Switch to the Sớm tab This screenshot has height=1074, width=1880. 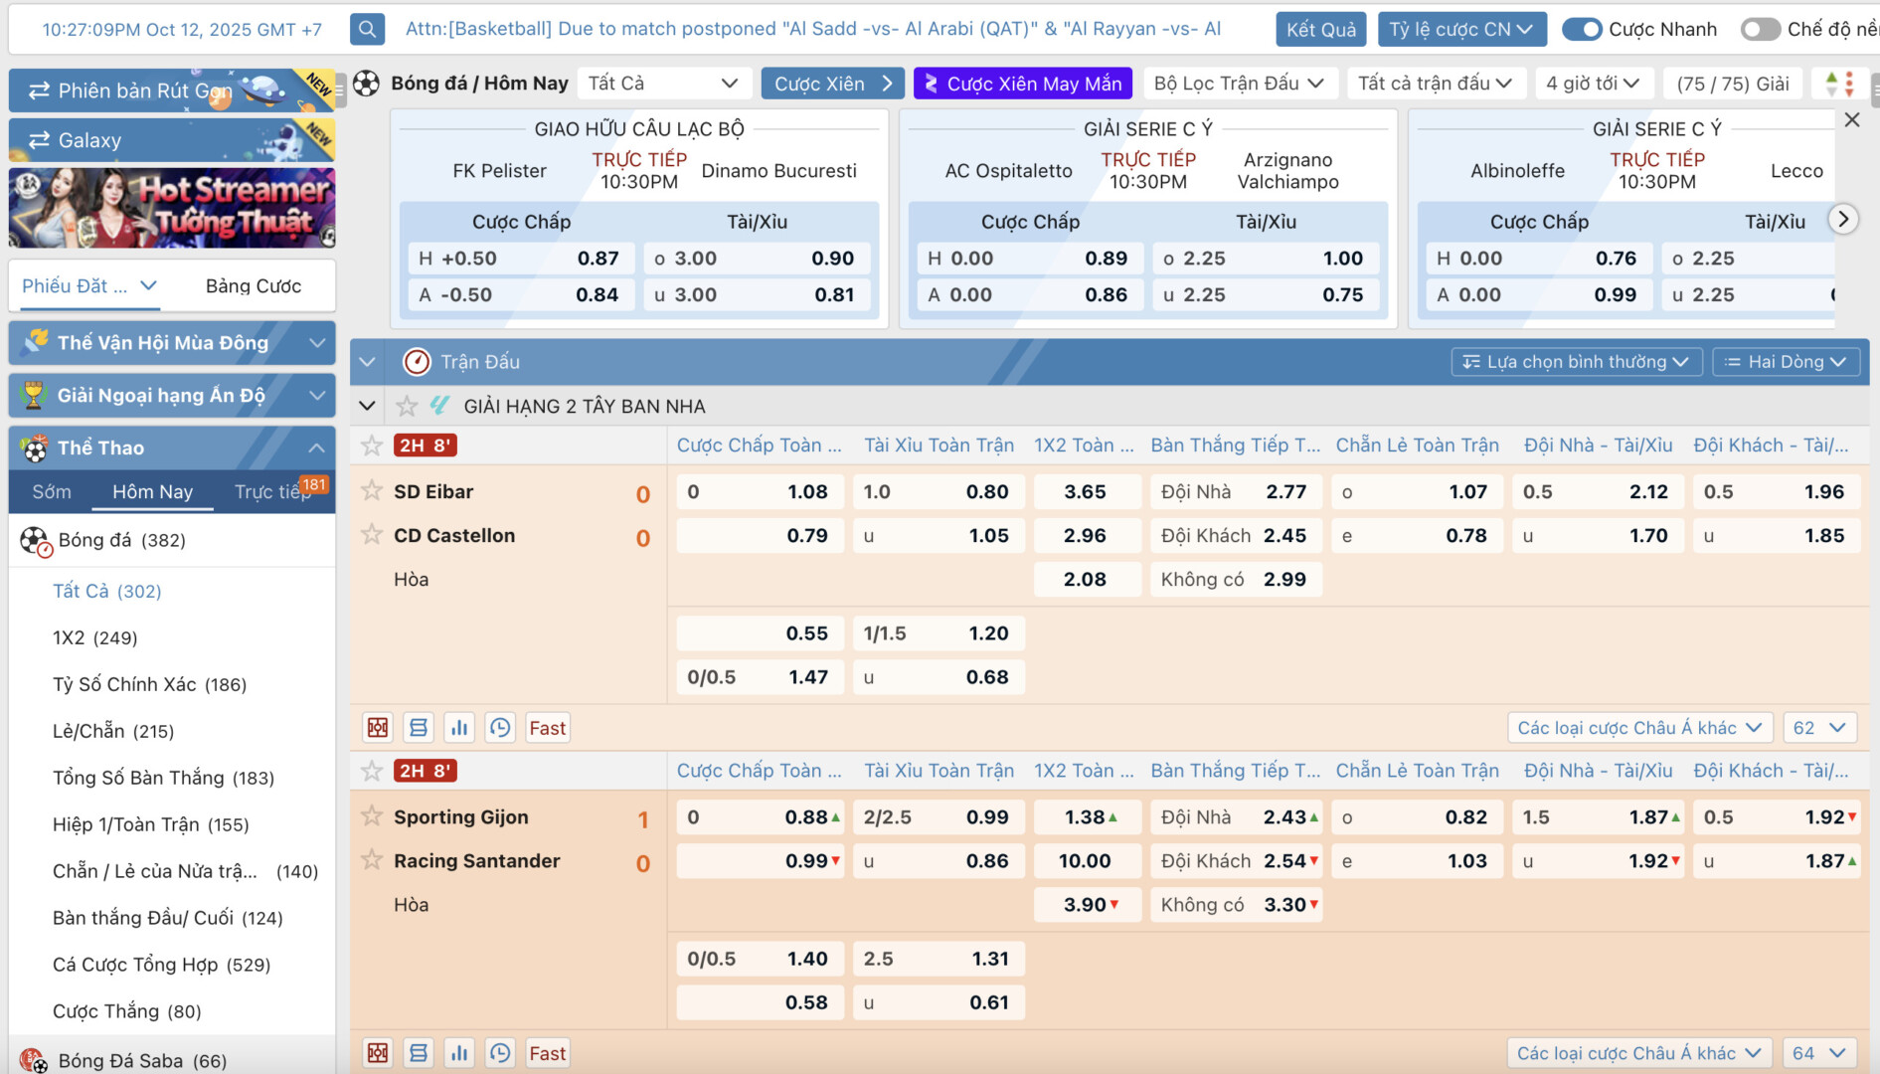pos(52,492)
